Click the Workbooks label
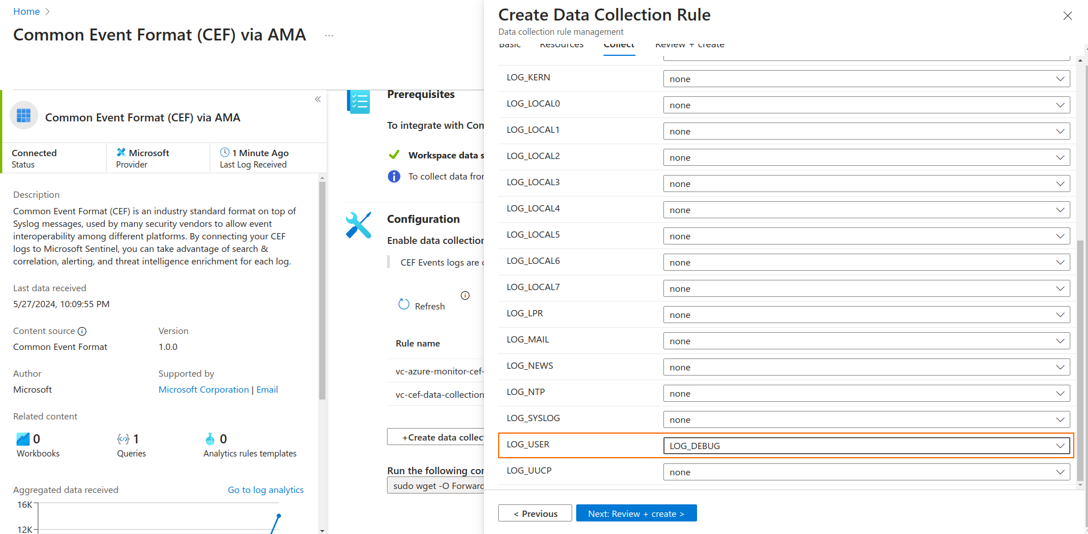The image size is (1088, 534). pyautogui.click(x=38, y=453)
